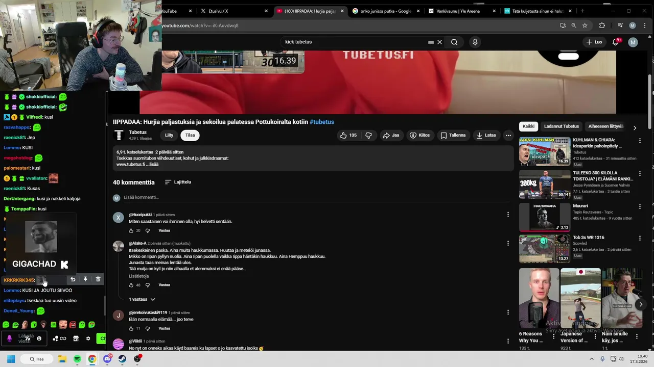Open the YouTube account avatar menu
The image size is (654, 367).
coord(633,42)
